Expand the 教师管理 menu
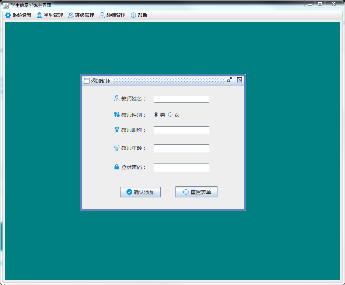Viewport: 345px width, 285px height. click(116, 15)
